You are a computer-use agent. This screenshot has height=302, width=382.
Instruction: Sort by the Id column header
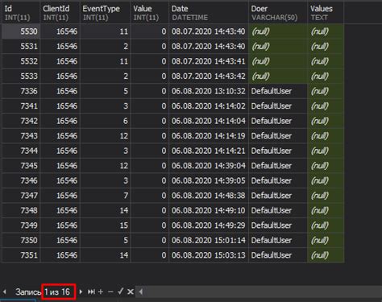click(21, 13)
